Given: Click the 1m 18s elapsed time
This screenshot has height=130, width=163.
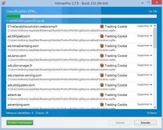Looking at the screenshot, I should (153, 11).
